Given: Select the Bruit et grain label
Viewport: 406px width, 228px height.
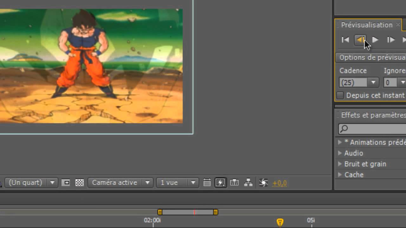Looking at the screenshot, I should pyautogui.click(x=365, y=164).
